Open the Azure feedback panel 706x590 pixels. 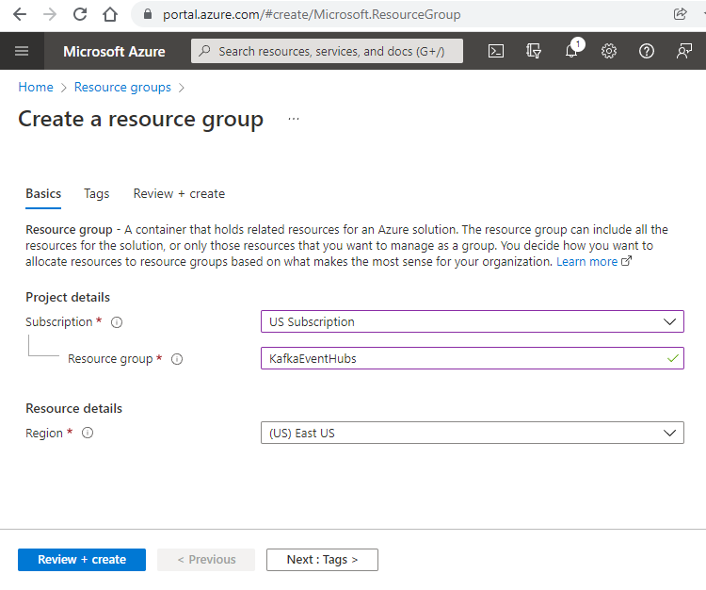click(684, 51)
